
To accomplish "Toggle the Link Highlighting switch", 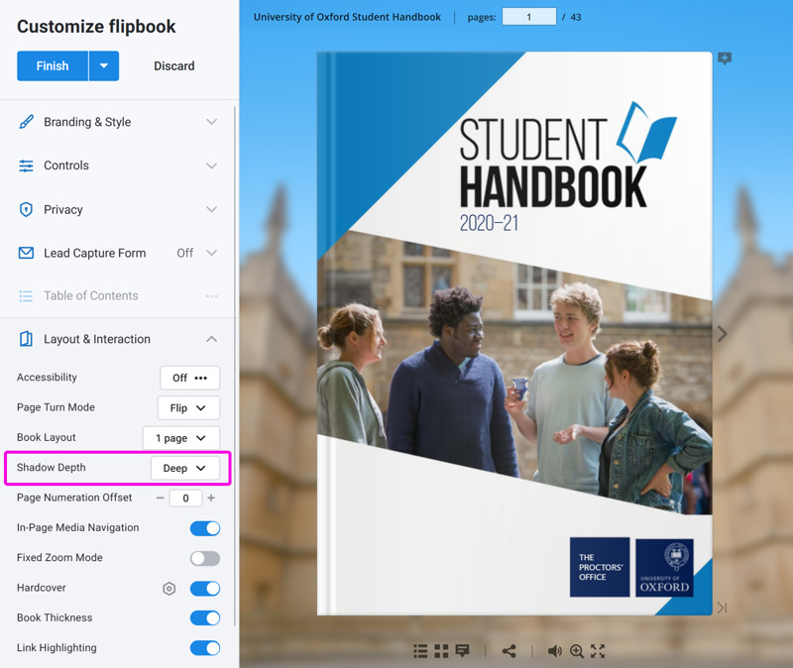I will tap(205, 648).
